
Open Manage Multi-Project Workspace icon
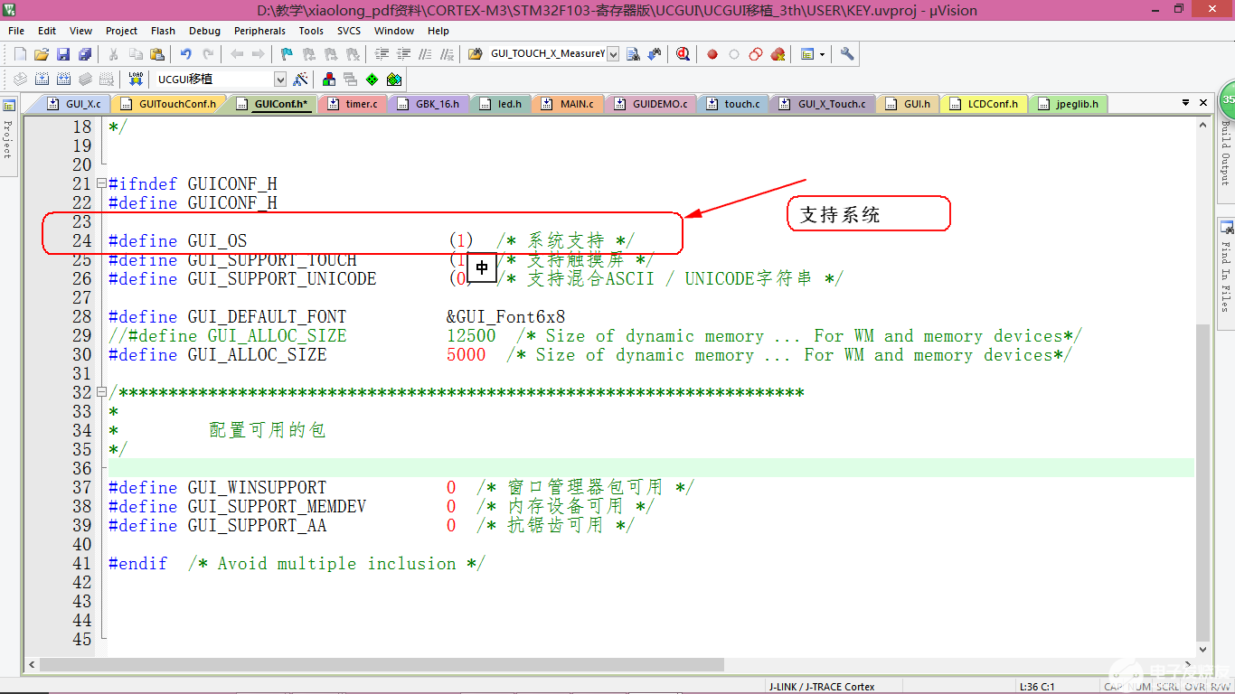350,80
